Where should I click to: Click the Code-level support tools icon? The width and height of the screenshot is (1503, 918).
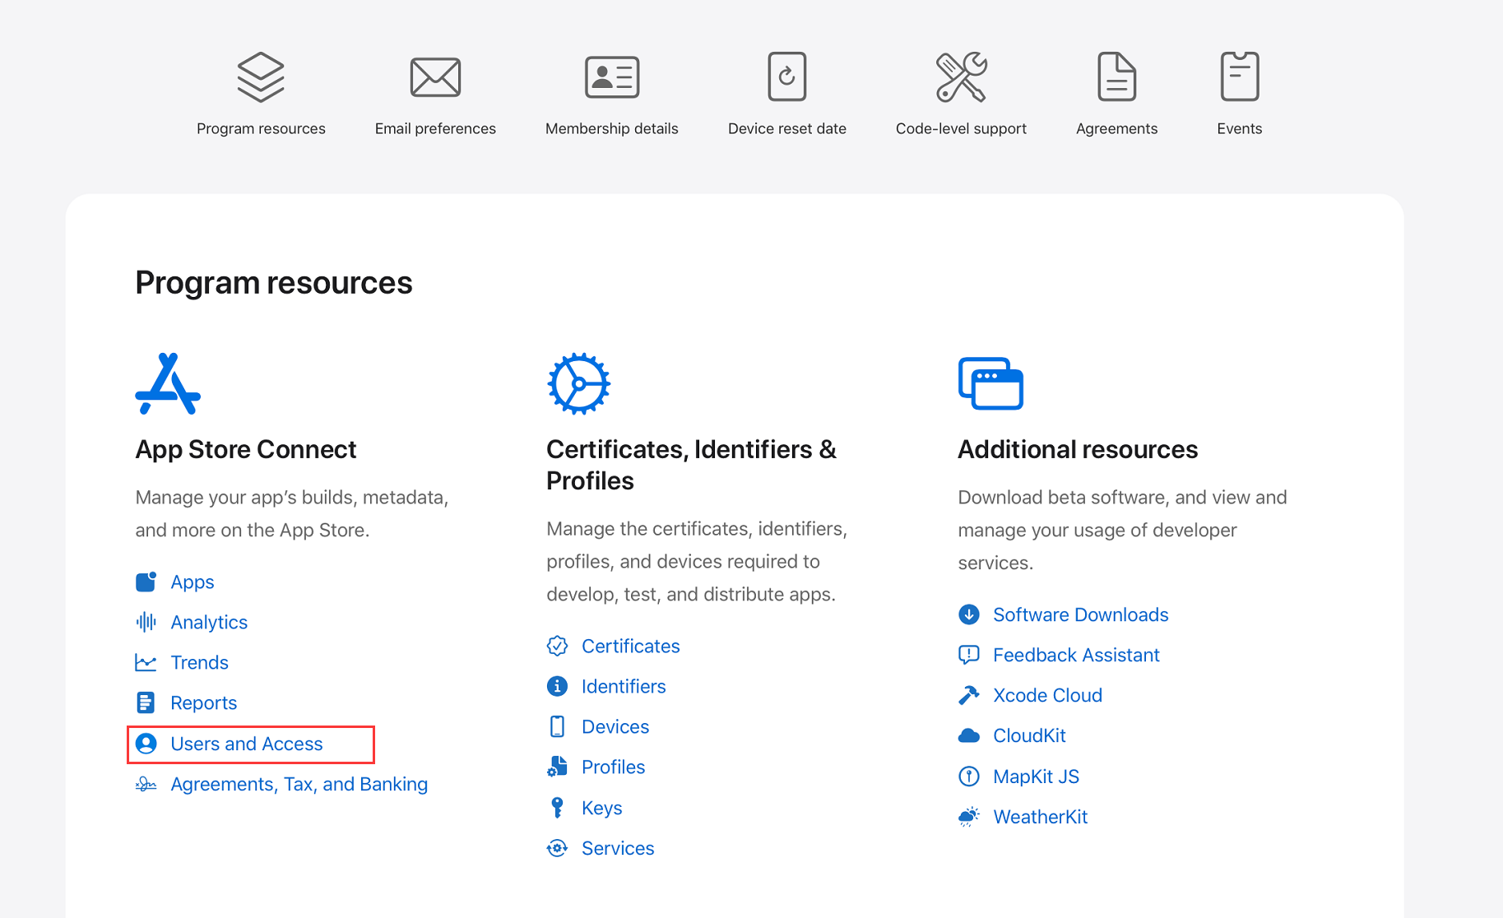tap(961, 77)
